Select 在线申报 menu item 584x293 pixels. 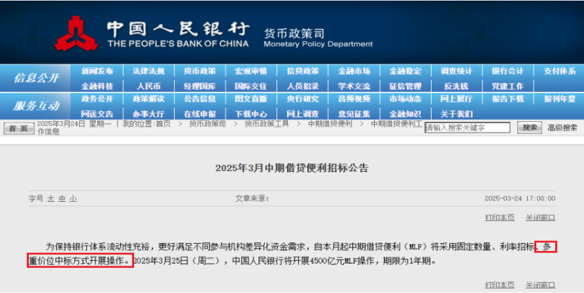click(199, 114)
